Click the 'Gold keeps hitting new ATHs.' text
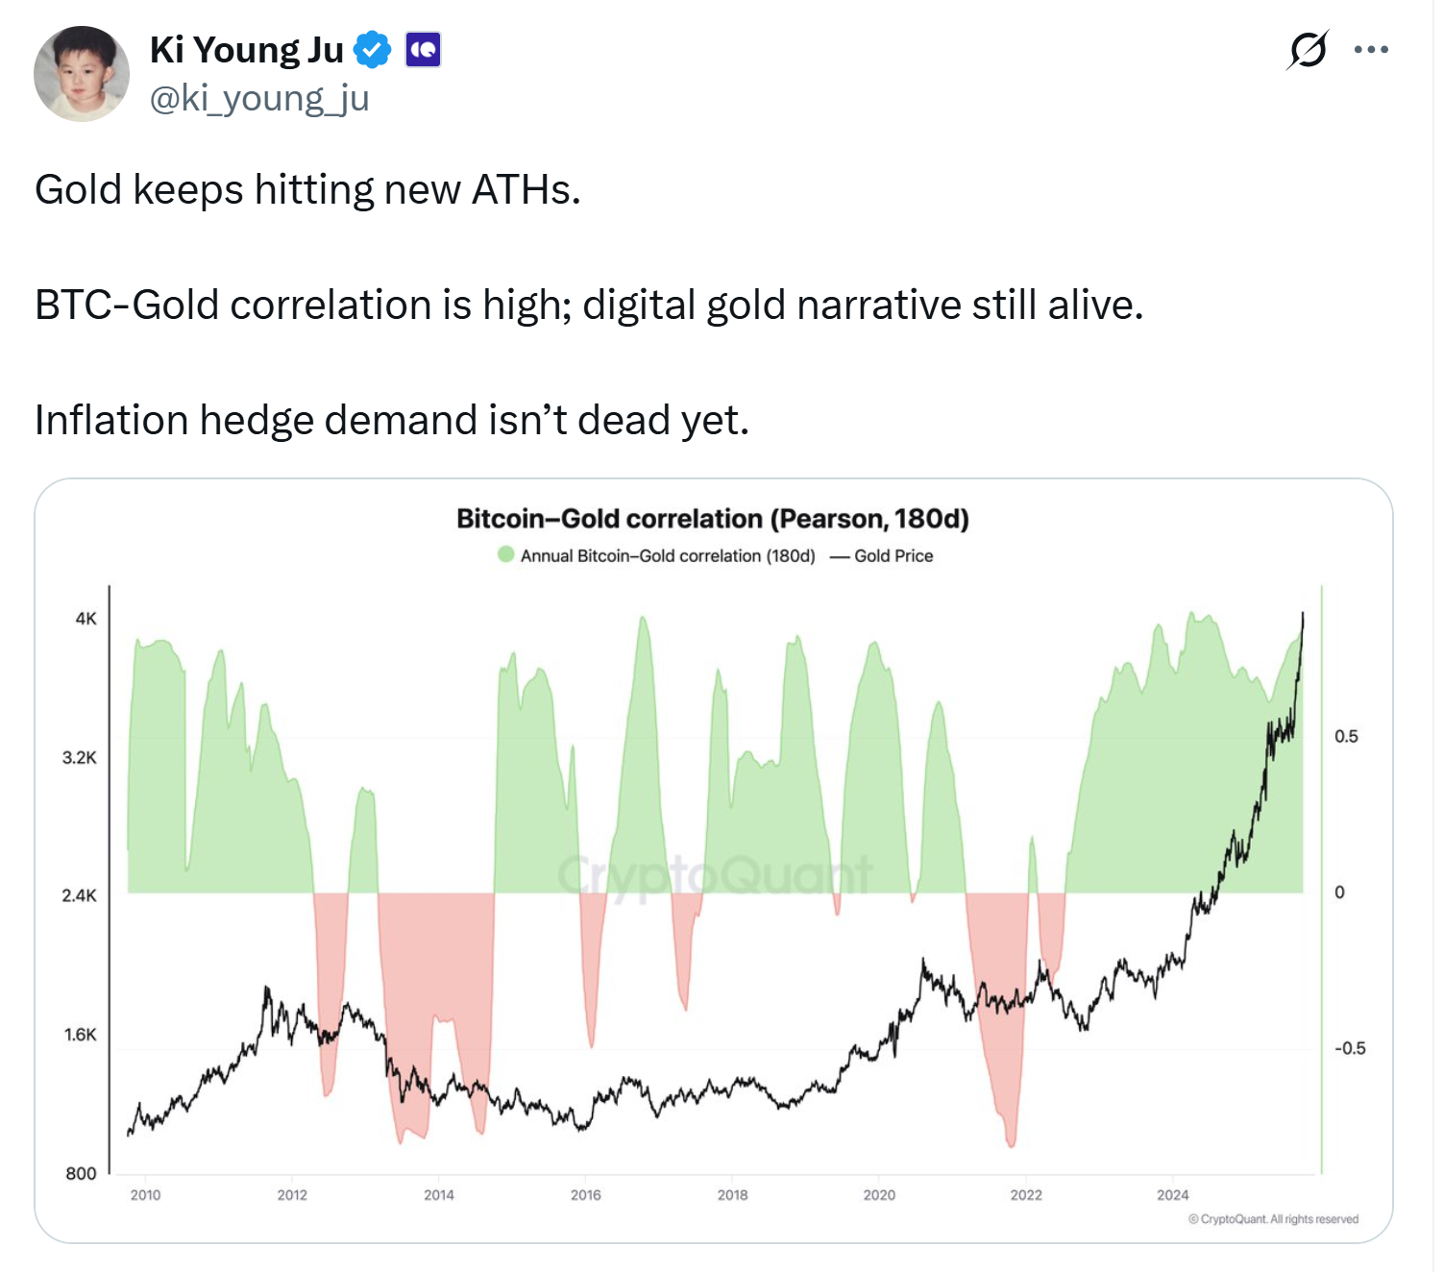This screenshot has width=1444, height=1272. click(307, 190)
